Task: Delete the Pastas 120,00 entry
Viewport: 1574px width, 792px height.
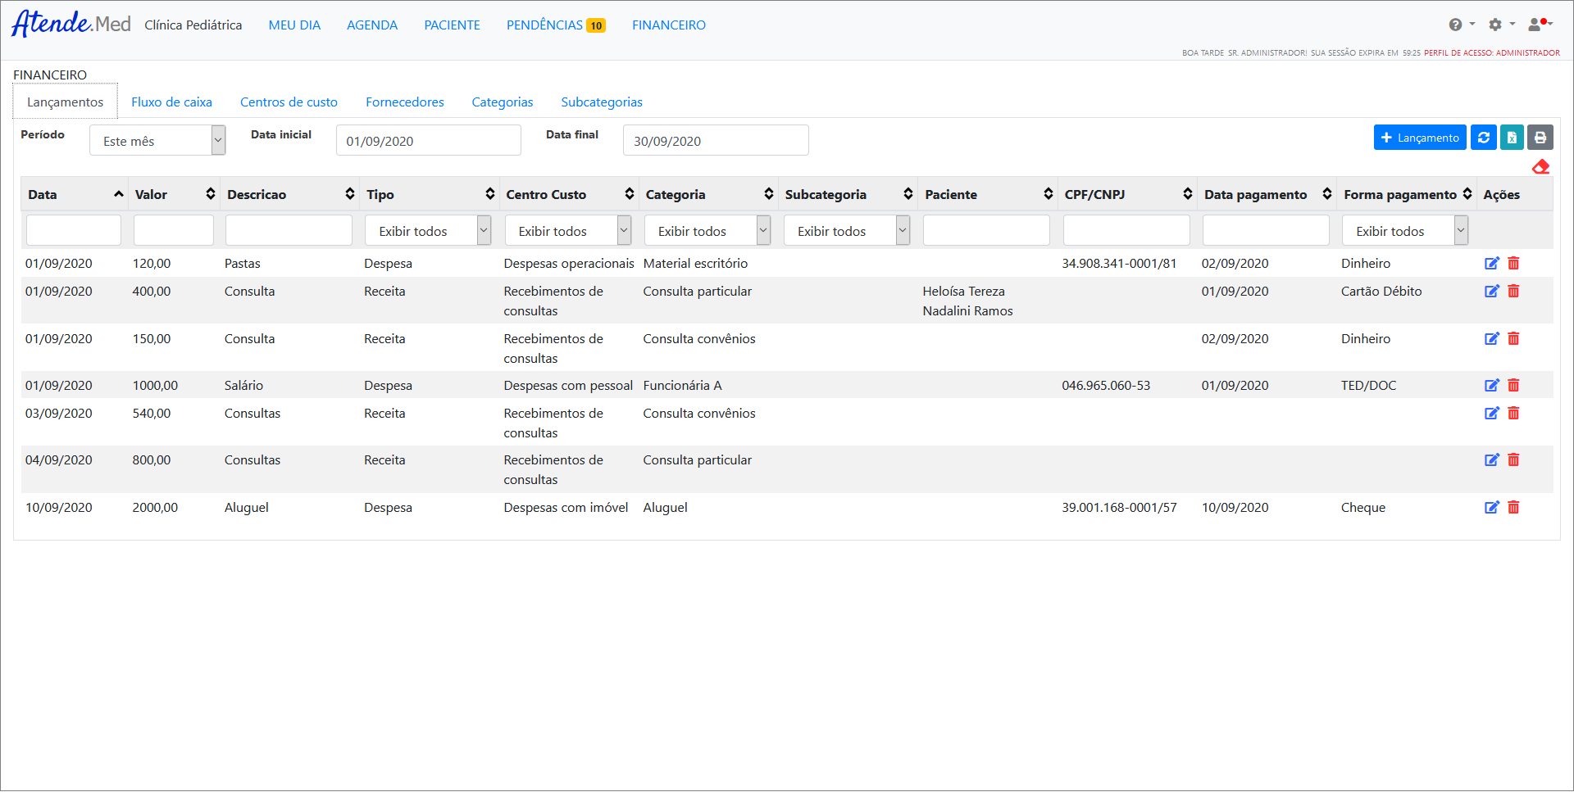Action: [1514, 264]
